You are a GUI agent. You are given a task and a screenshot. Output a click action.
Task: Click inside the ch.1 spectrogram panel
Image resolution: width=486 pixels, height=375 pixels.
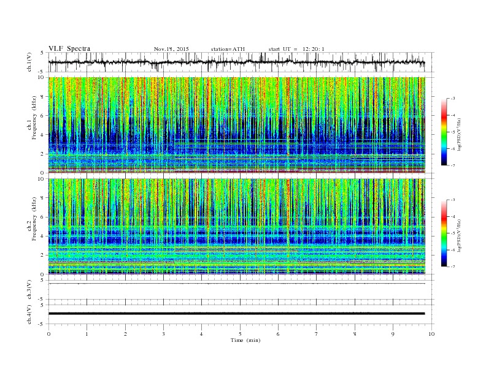point(236,125)
